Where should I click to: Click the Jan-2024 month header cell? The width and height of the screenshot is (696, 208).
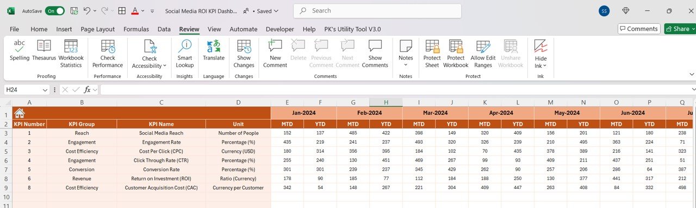click(x=304, y=113)
